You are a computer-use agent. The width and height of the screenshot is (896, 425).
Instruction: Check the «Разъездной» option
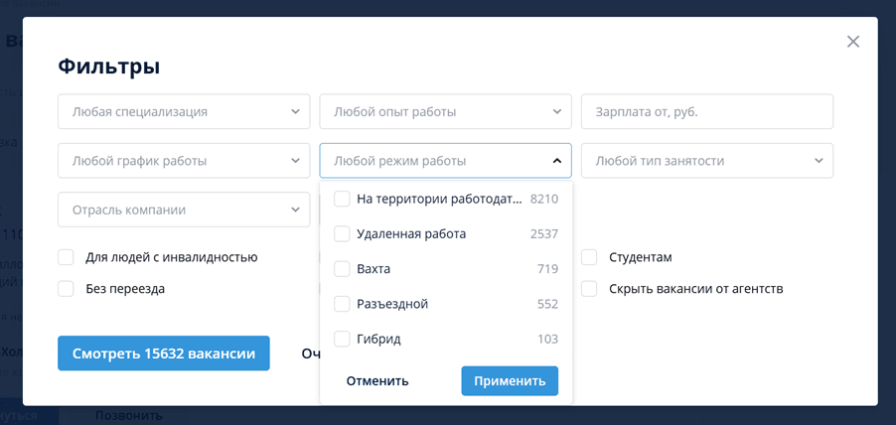[342, 304]
